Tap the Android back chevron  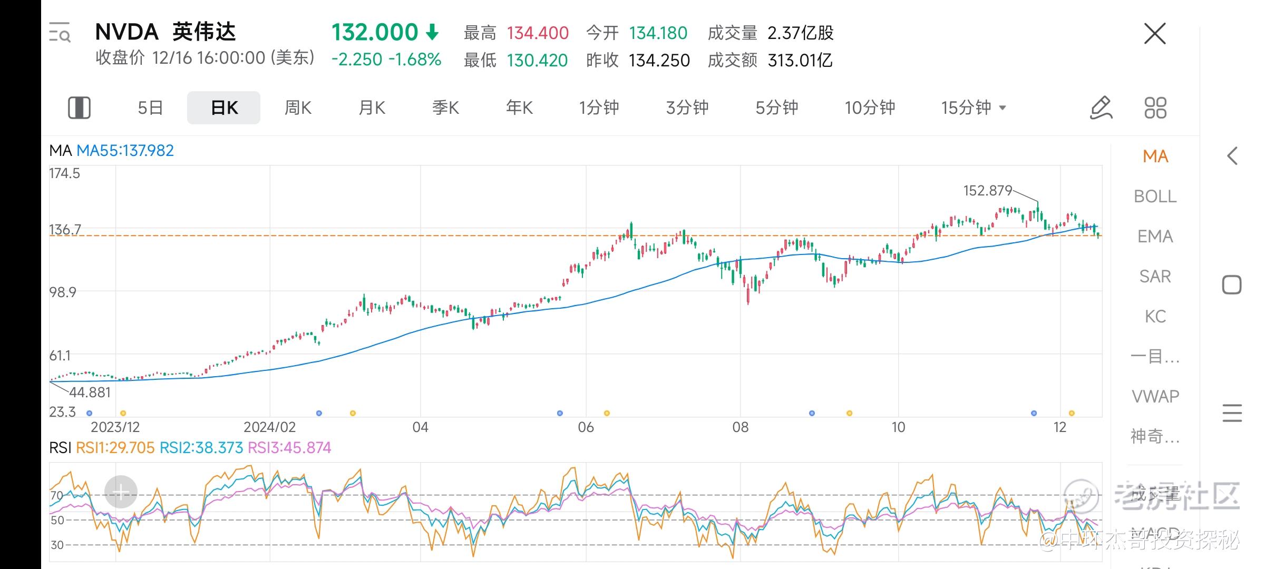coord(1232,156)
